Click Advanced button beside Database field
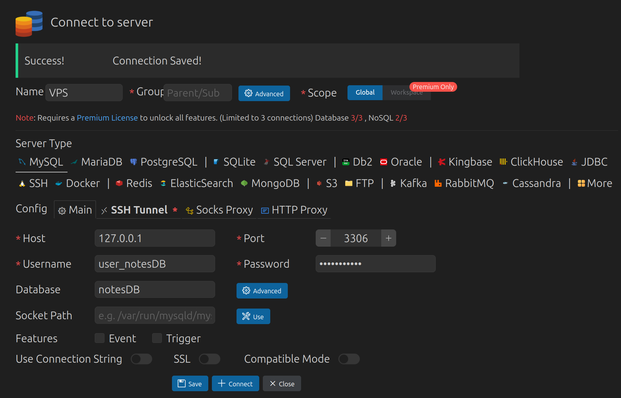Viewport: 621px width, 398px height. pyautogui.click(x=262, y=291)
